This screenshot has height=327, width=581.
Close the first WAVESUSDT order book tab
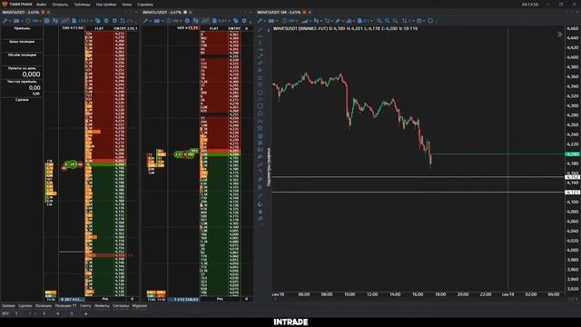(48, 12)
